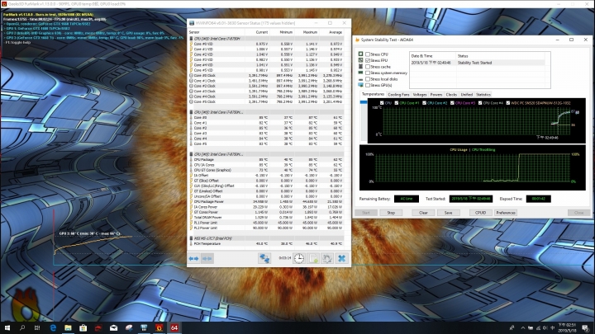
Task: Click the HWiNFO network sharing icon
Action: [267, 258]
